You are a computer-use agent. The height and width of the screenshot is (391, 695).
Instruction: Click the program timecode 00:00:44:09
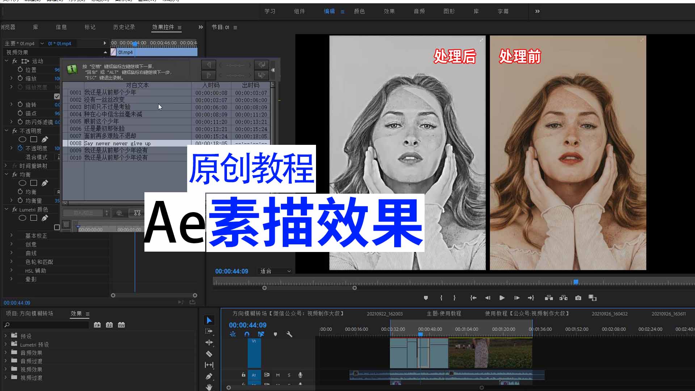232,271
